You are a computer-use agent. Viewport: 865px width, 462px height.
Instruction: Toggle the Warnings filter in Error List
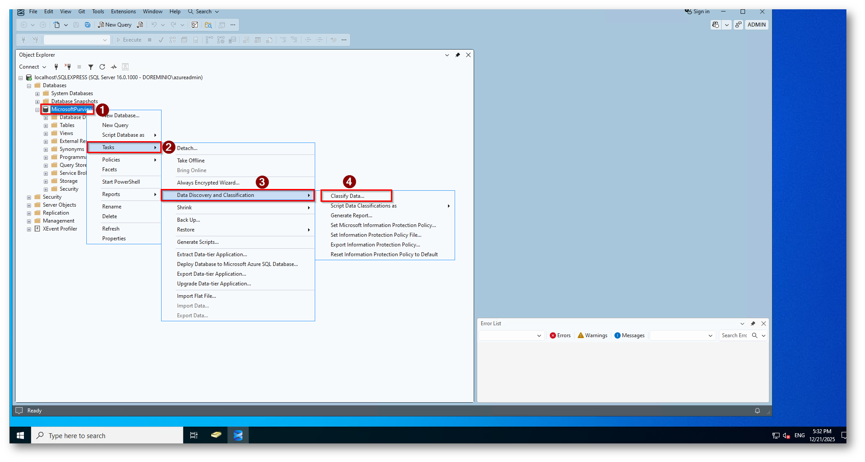592,336
